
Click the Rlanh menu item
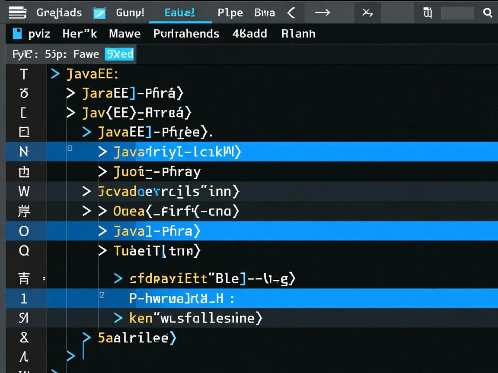click(x=298, y=34)
